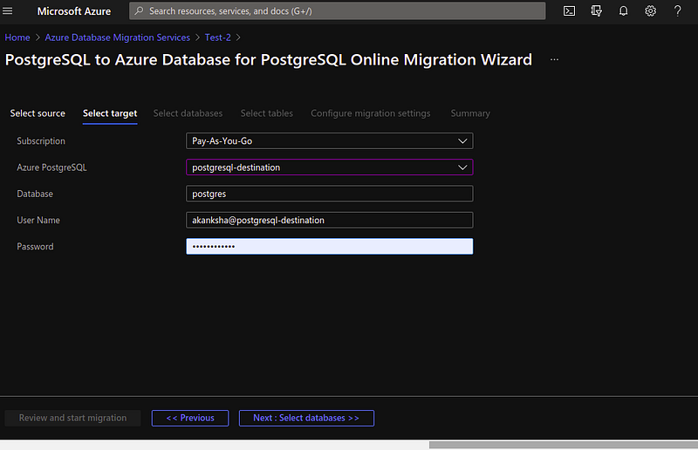Click the PostgreSQL Online Migration Wizard title

(269, 59)
